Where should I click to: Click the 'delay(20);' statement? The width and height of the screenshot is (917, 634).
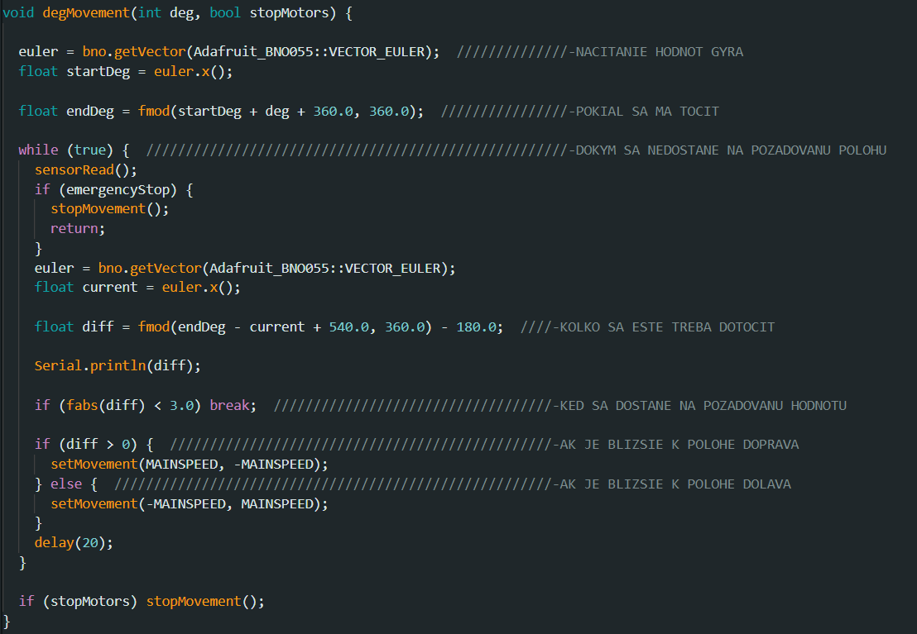[x=74, y=542]
